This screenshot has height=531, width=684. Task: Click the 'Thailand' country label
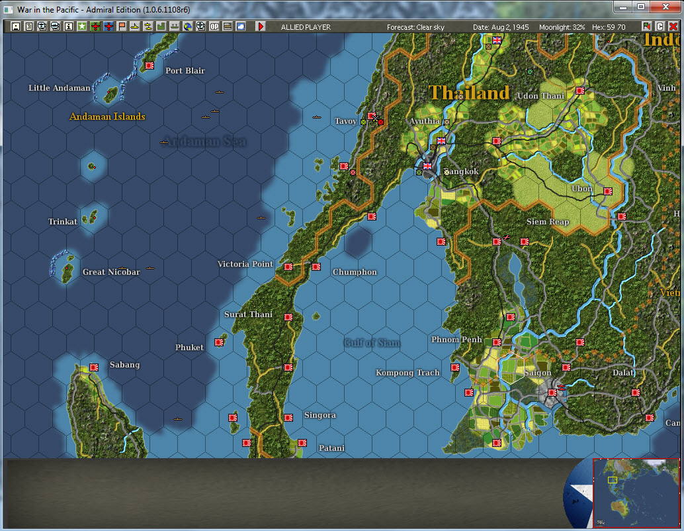pyautogui.click(x=469, y=93)
